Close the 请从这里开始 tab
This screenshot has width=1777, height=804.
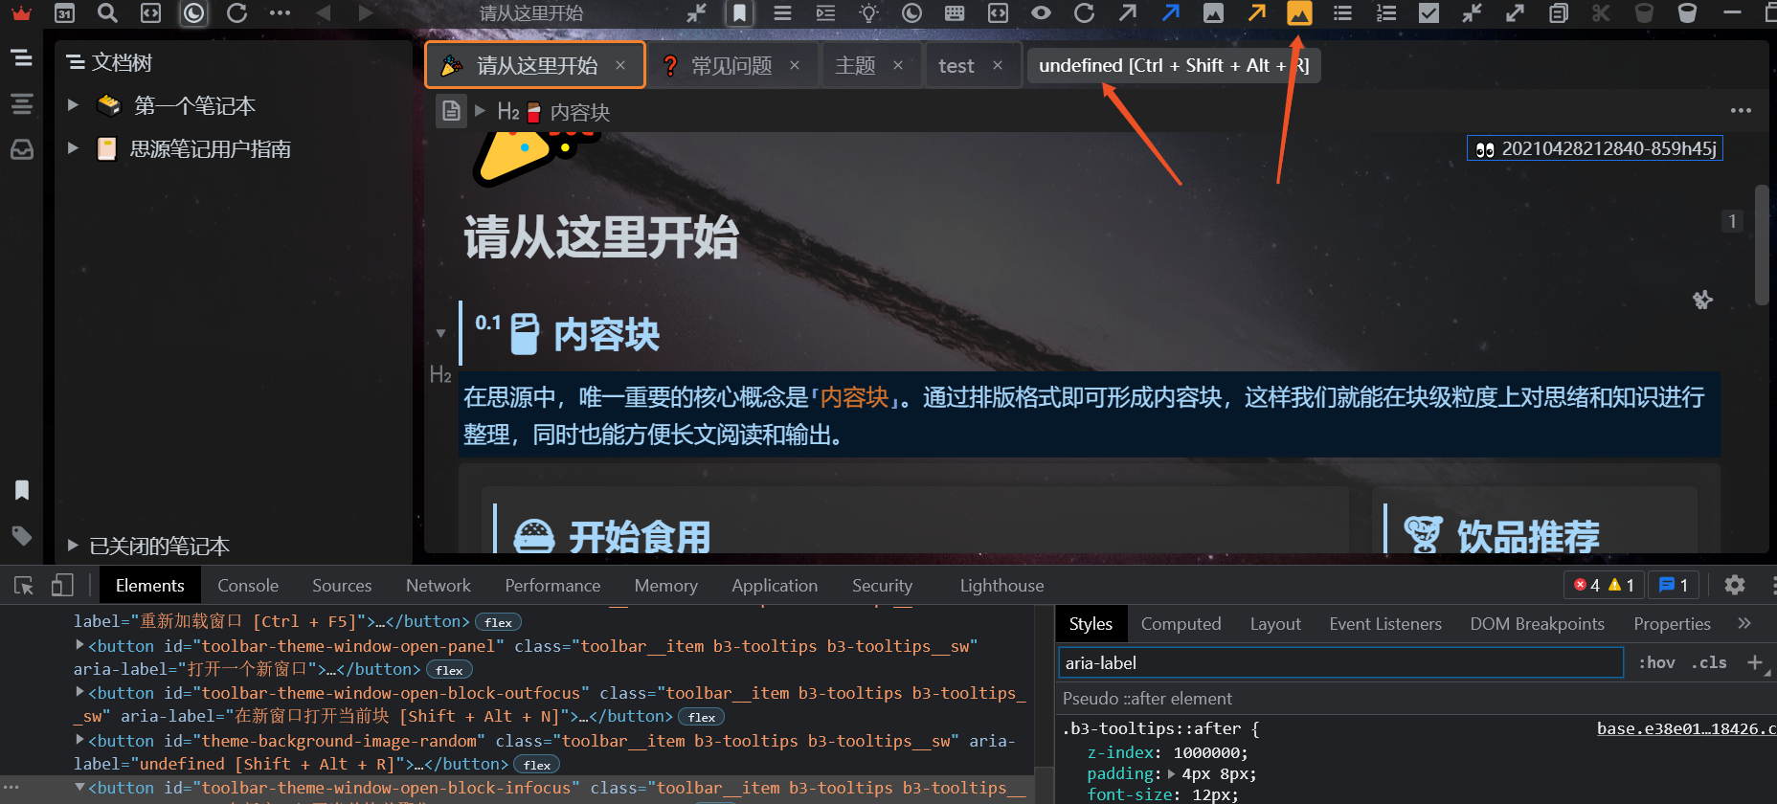tap(620, 65)
